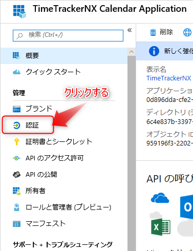193x251 pixels.
Task: Click the 削除 delete button in the toolbar
Action: point(161,32)
